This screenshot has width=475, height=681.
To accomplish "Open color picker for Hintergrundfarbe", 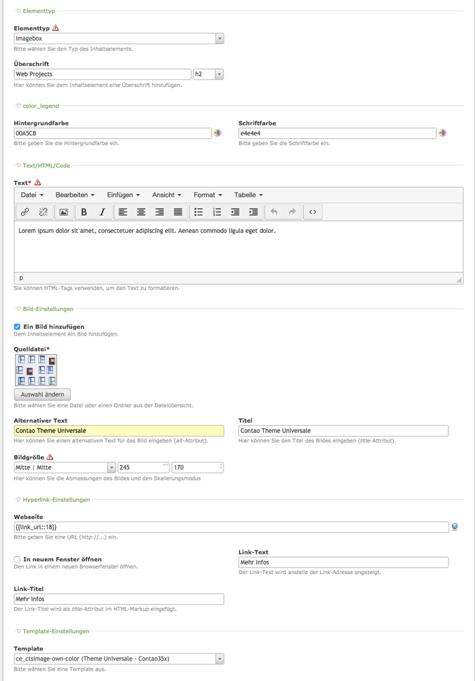I will tap(217, 133).
